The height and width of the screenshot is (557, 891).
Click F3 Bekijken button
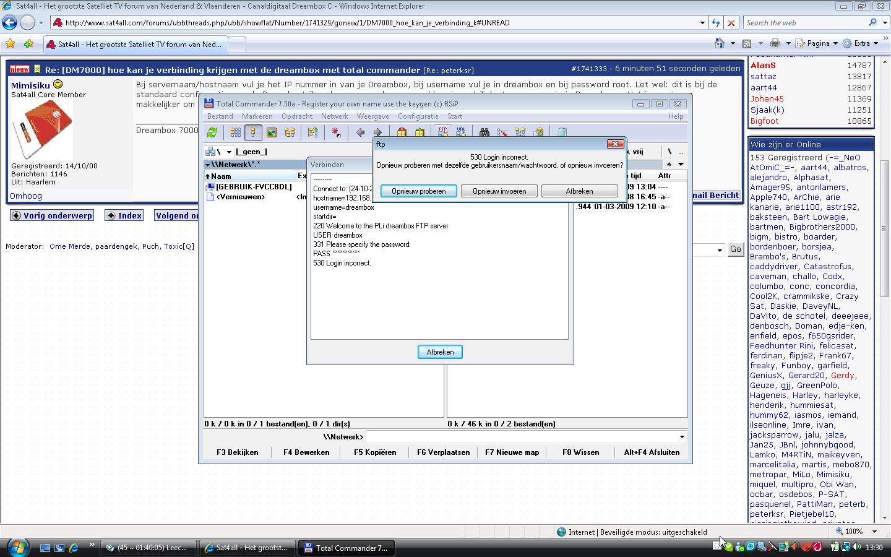(238, 452)
